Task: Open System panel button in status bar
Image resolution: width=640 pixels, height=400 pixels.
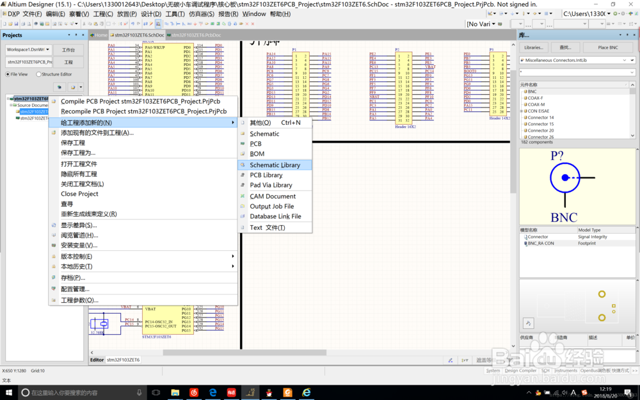Action: coord(493,371)
